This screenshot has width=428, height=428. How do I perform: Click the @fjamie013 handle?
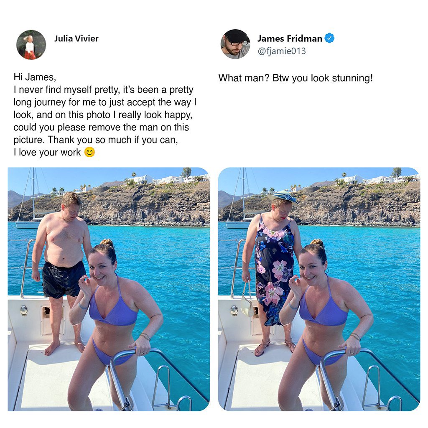[x=282, y=51]
